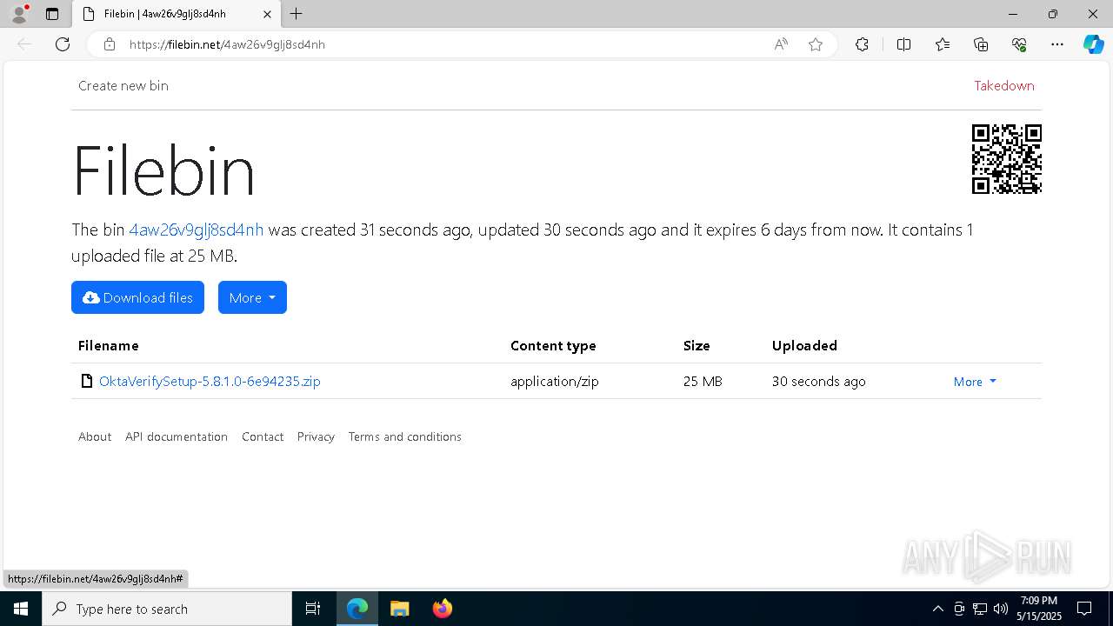Click the browser back arrow

pyautogui.click(x=24, y=44)
